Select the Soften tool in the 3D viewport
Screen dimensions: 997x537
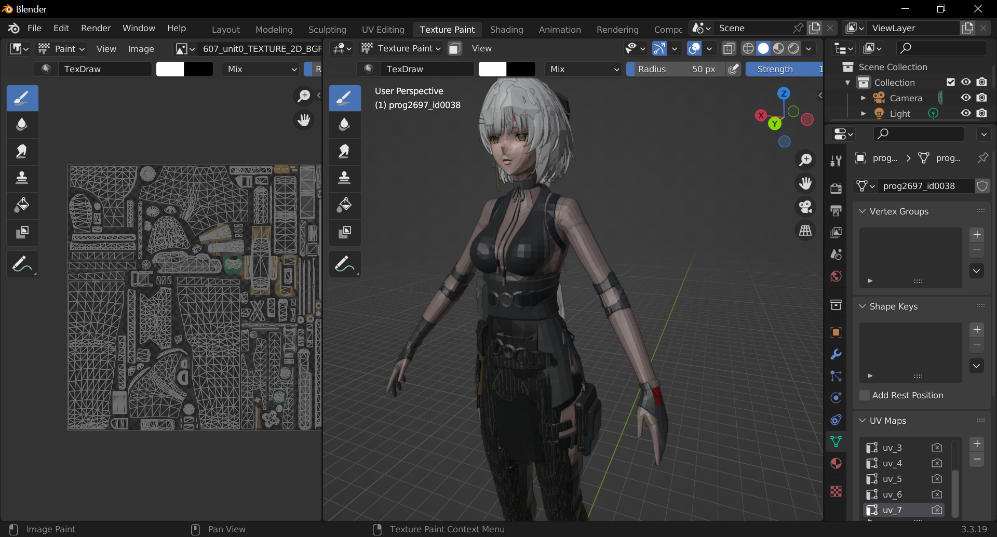(x=345, y=125)
